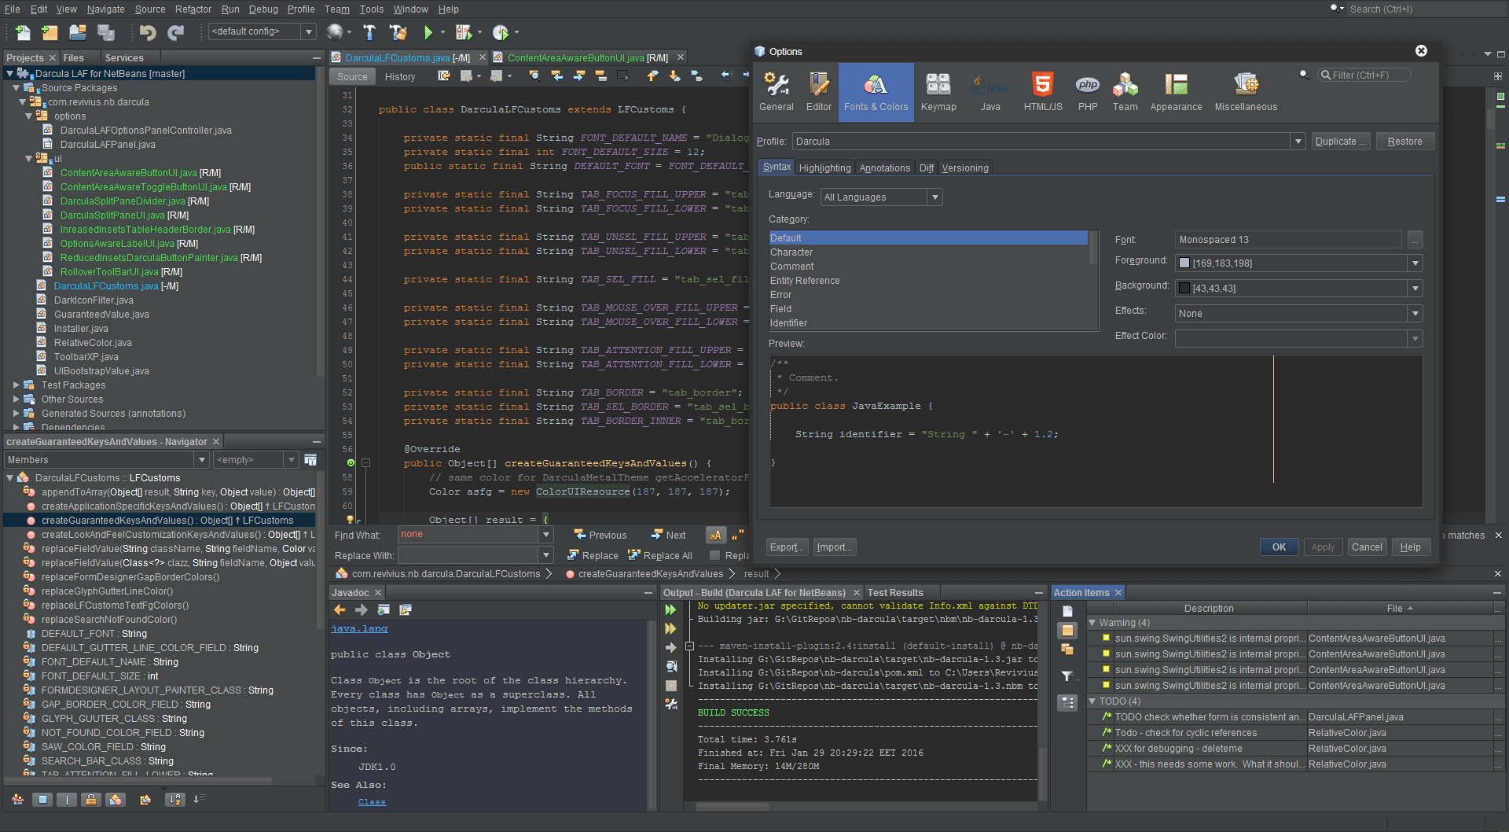The image size is (1509, 832).
Task: Open the All Languages dropdown
Action: (935, 197)
